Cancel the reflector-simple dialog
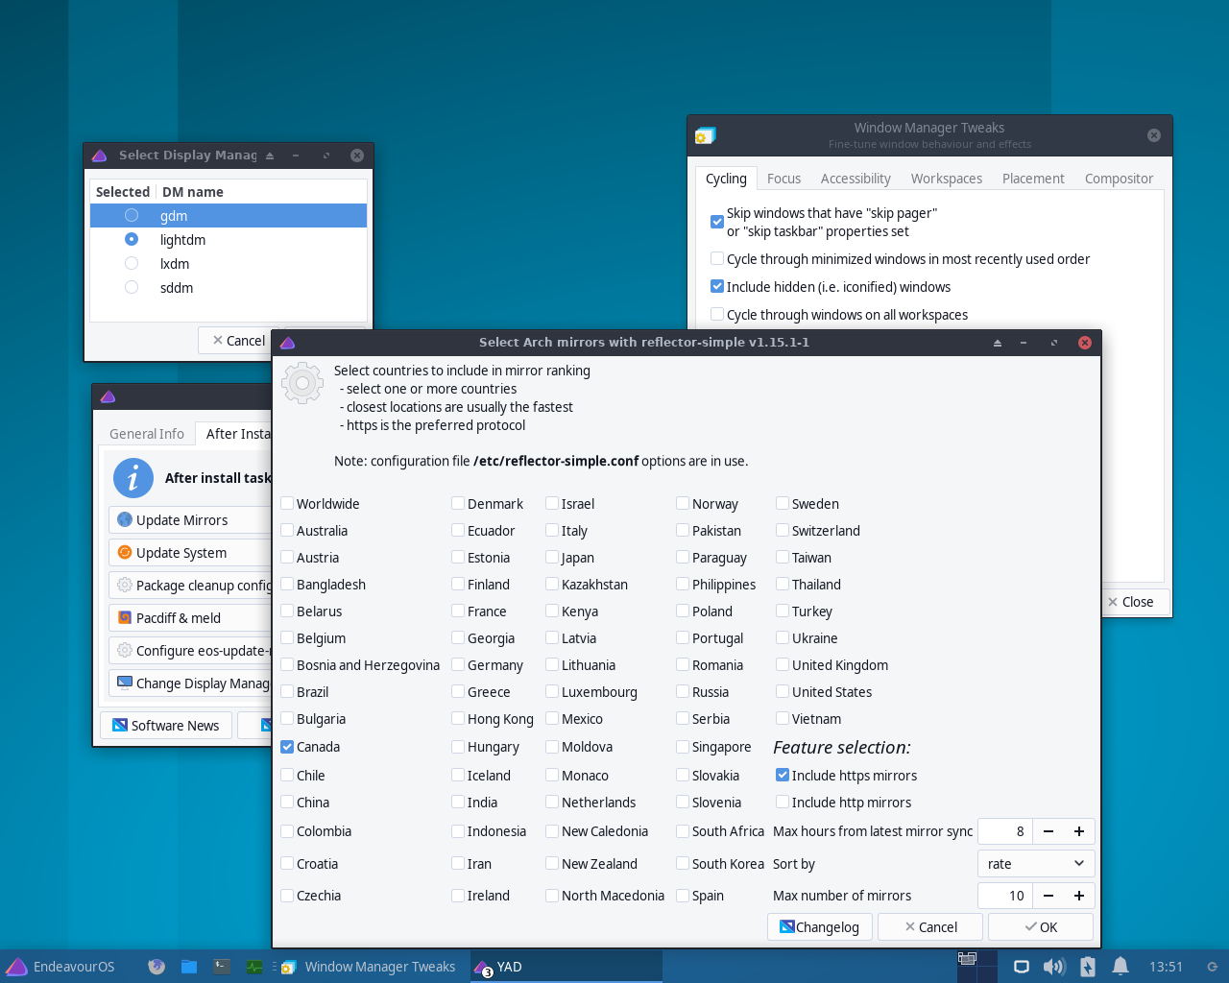The image size is (1229, 983). pos(930,926)
